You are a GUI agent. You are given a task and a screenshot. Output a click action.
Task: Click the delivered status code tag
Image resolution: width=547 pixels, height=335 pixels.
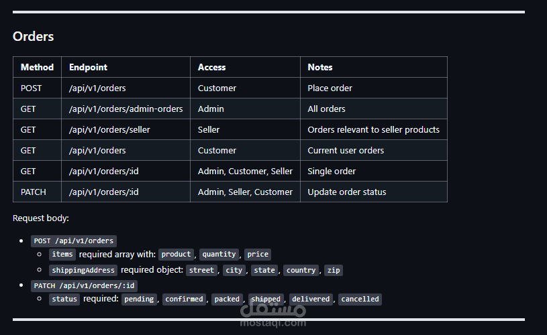tap(311, 299)
